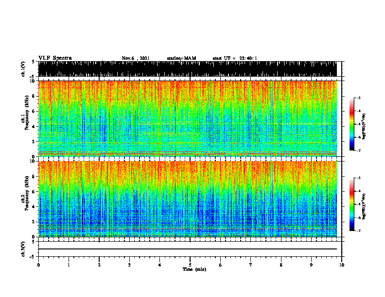Click the "4" minute tick label on time axis

click(160, 265)
